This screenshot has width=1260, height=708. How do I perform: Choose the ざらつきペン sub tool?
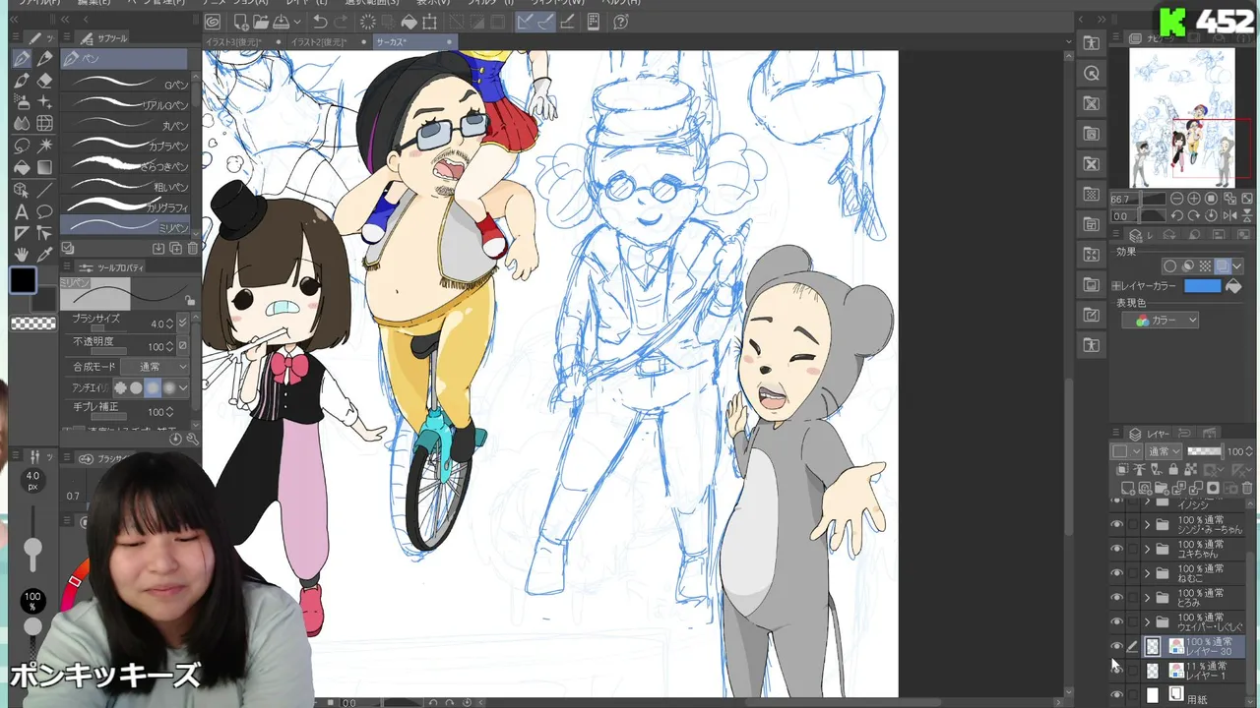125,165
